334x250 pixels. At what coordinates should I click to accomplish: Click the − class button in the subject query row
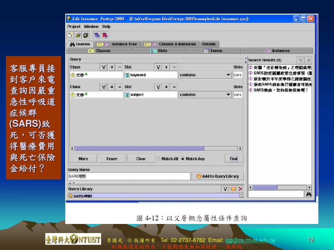119,87
